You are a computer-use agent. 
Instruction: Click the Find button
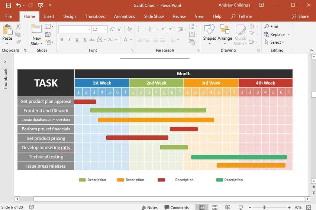(271, 26)
